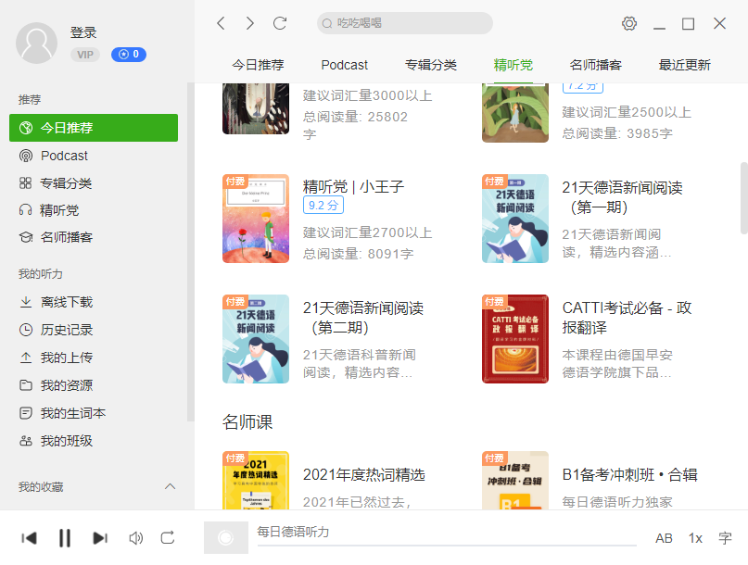Image resolution: width=748 pixels, height=565 pixels.
Task: Skip to previous track
Action: pyautogui.click(x=29, y=538)
